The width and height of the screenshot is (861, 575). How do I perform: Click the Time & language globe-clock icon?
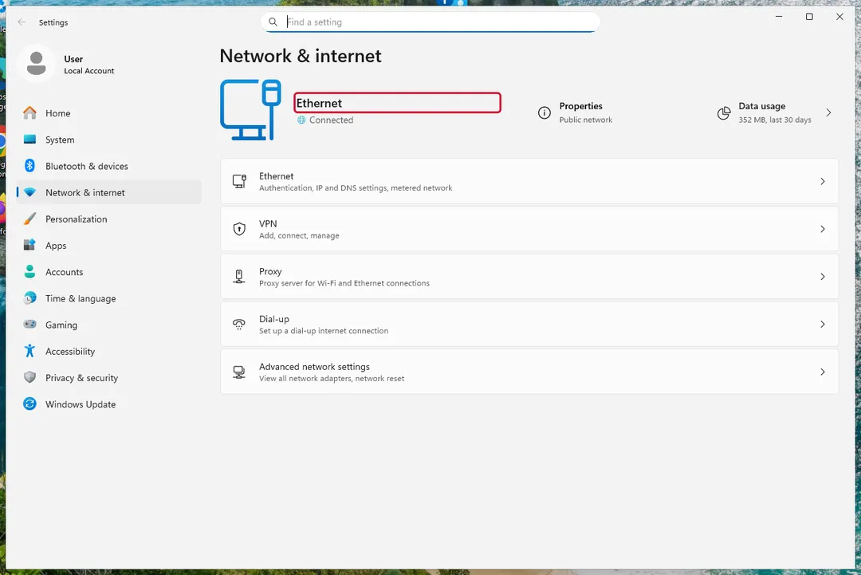29,297
